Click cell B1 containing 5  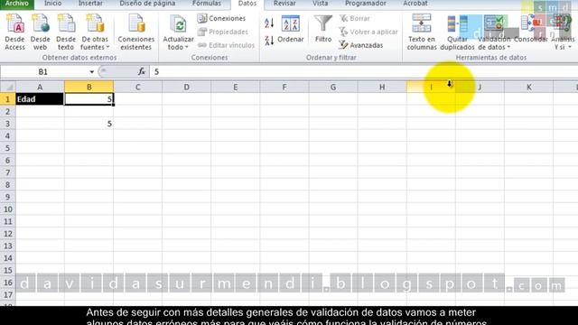point(89,99)
